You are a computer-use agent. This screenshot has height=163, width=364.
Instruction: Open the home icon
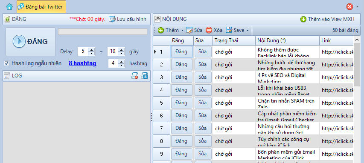(x=9, y=7)
